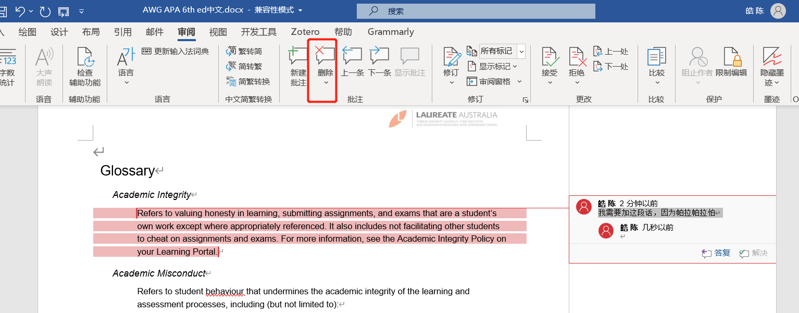Go to previous comment 上一条

(x=352, y=62)
